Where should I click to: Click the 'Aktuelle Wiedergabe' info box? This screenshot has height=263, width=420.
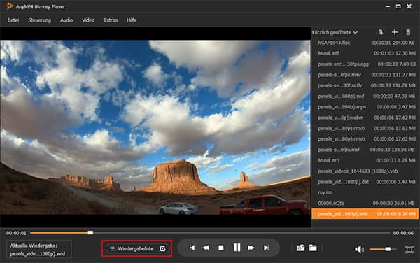click(x=38, y=249)
